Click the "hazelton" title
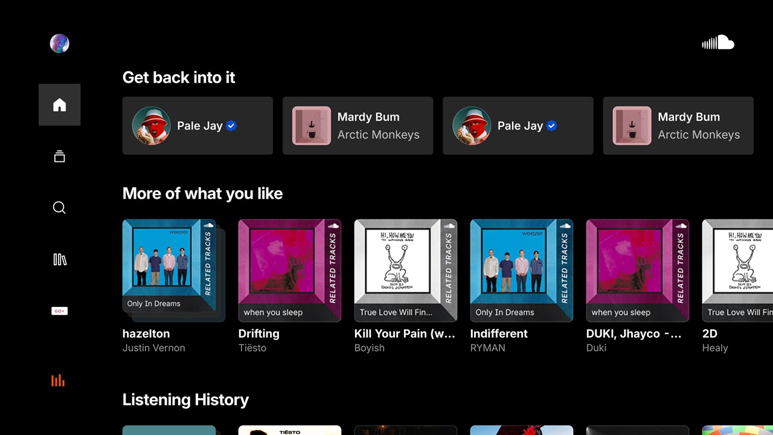This screenshot has height=435, width=773. [x=146, y=333]
